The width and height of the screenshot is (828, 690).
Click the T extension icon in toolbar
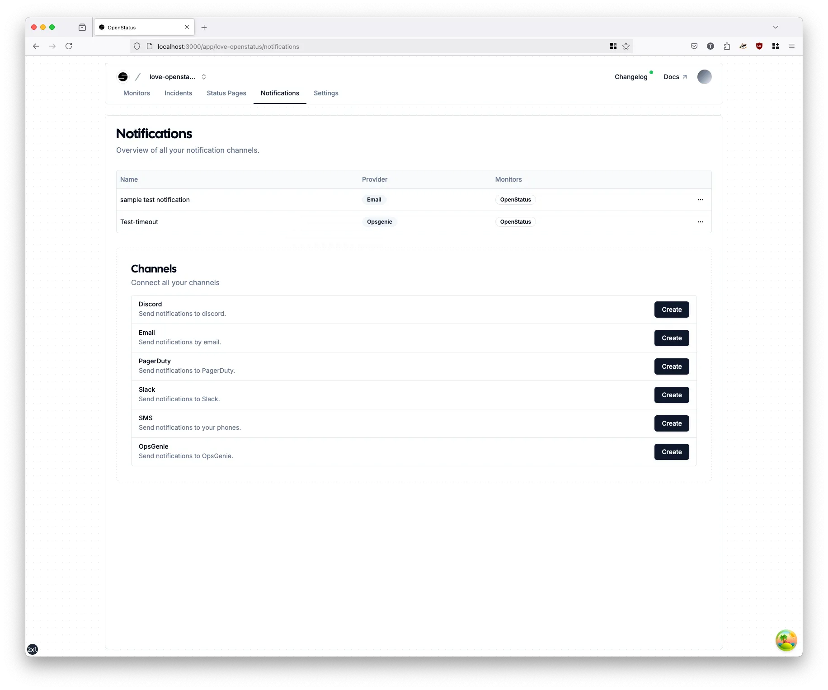tap(710, 46)
